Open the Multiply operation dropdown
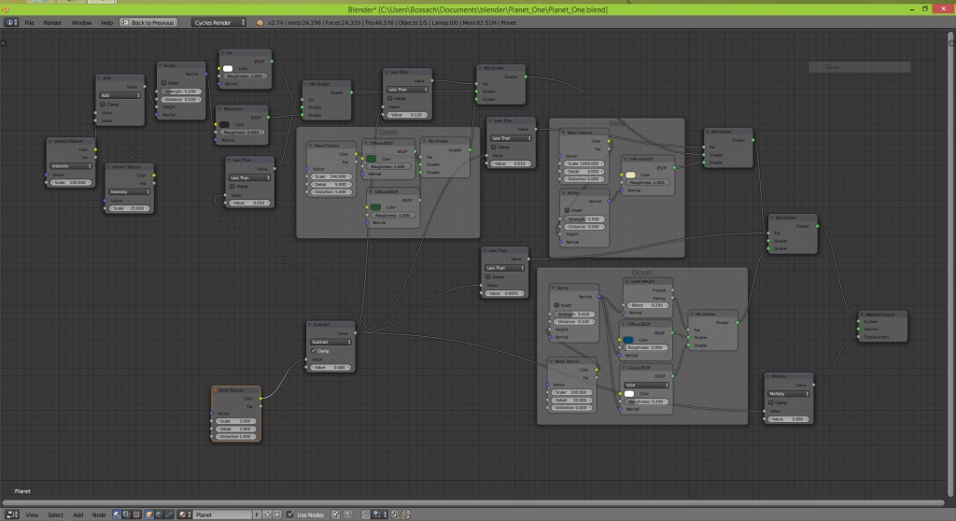Image resolution: width=956 pixels, height=521 pixels. pos(788,394)
